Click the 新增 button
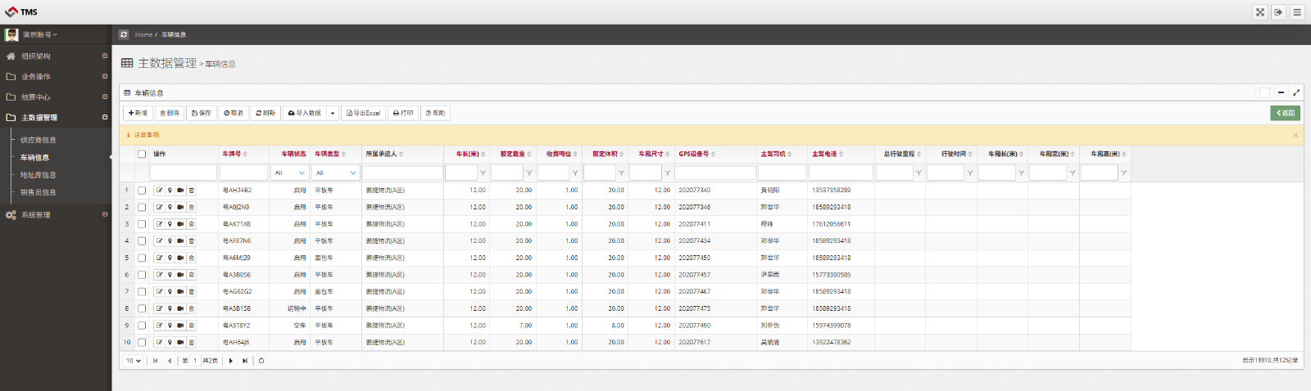The image size is (1311, 391). [x=138, y=113]
